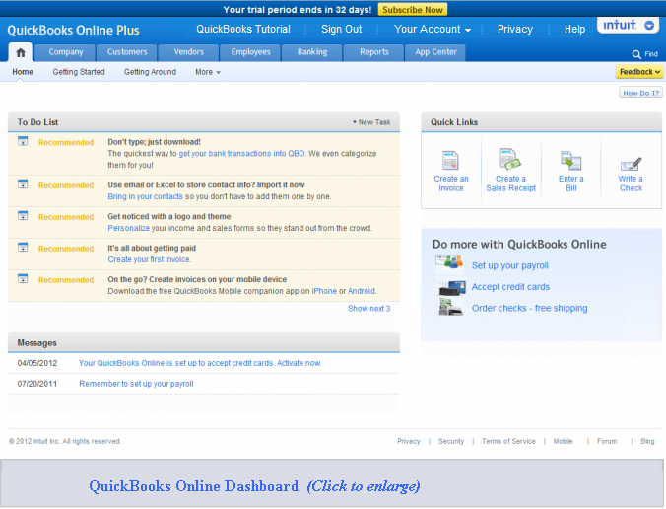Screen dimensions: 666x509
Task: Click task icon beside 'Get noticed with a logo'
Action: pyautogui.click(x=23, y=216)
